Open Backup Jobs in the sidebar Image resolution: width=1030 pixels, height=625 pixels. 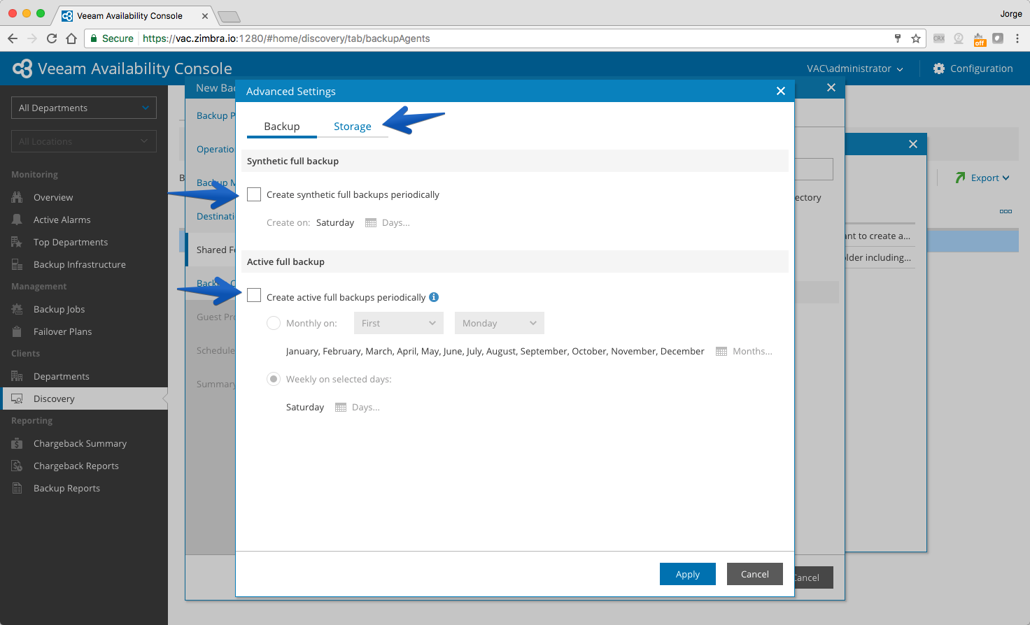coord(59,309)
